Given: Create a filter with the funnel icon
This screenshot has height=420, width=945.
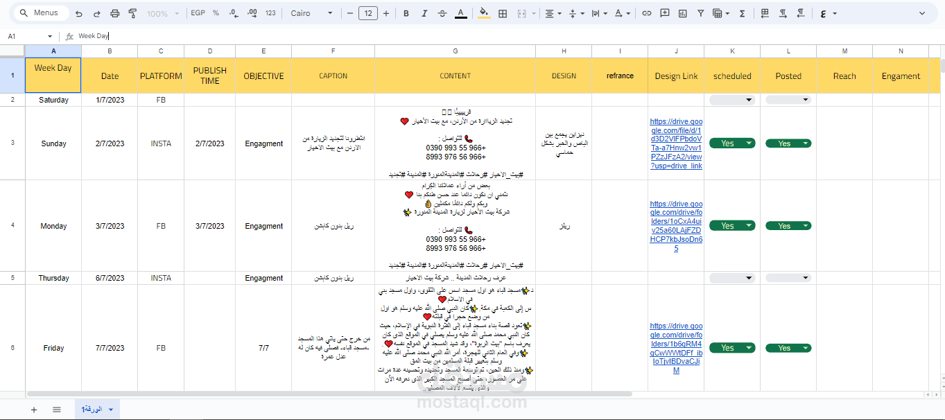Looking at the screenshot, I should [700, 13].
